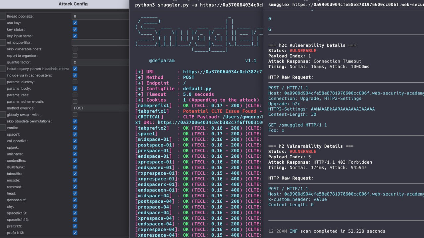
Task: Toggle the 'shy' checkbox
Action: point(75,206)
